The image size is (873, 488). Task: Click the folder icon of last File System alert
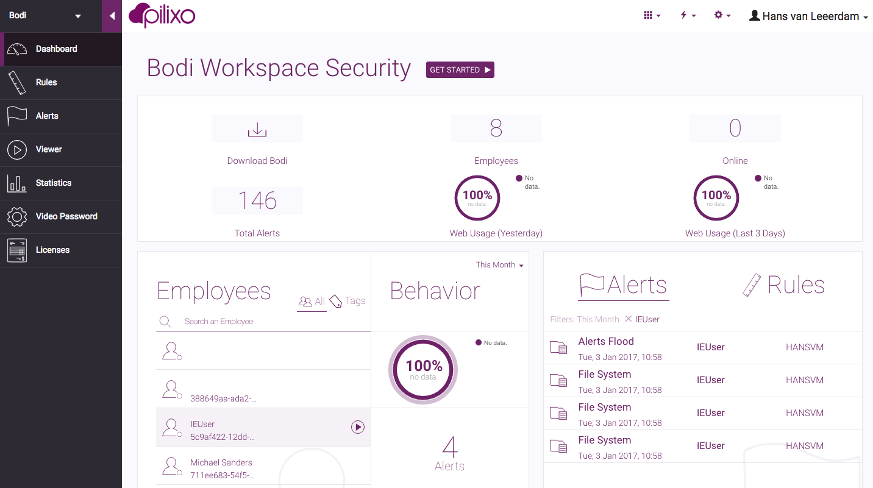tap(558, 447)
